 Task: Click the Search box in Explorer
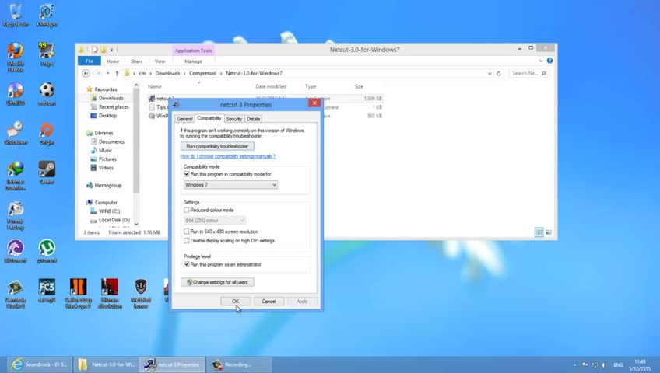[x=528, y=73]
